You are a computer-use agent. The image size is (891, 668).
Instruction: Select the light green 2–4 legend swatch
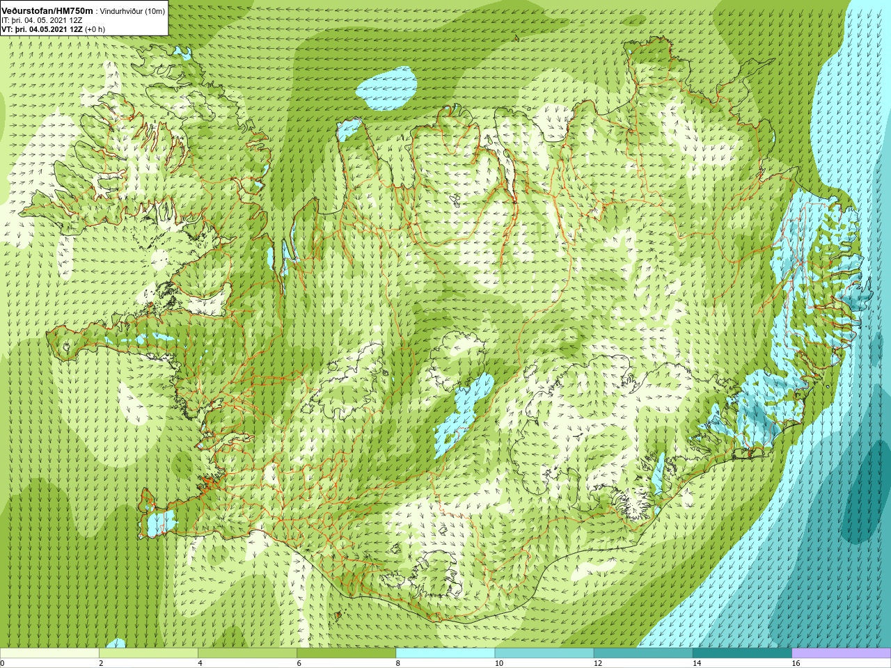tap(148, 653)
